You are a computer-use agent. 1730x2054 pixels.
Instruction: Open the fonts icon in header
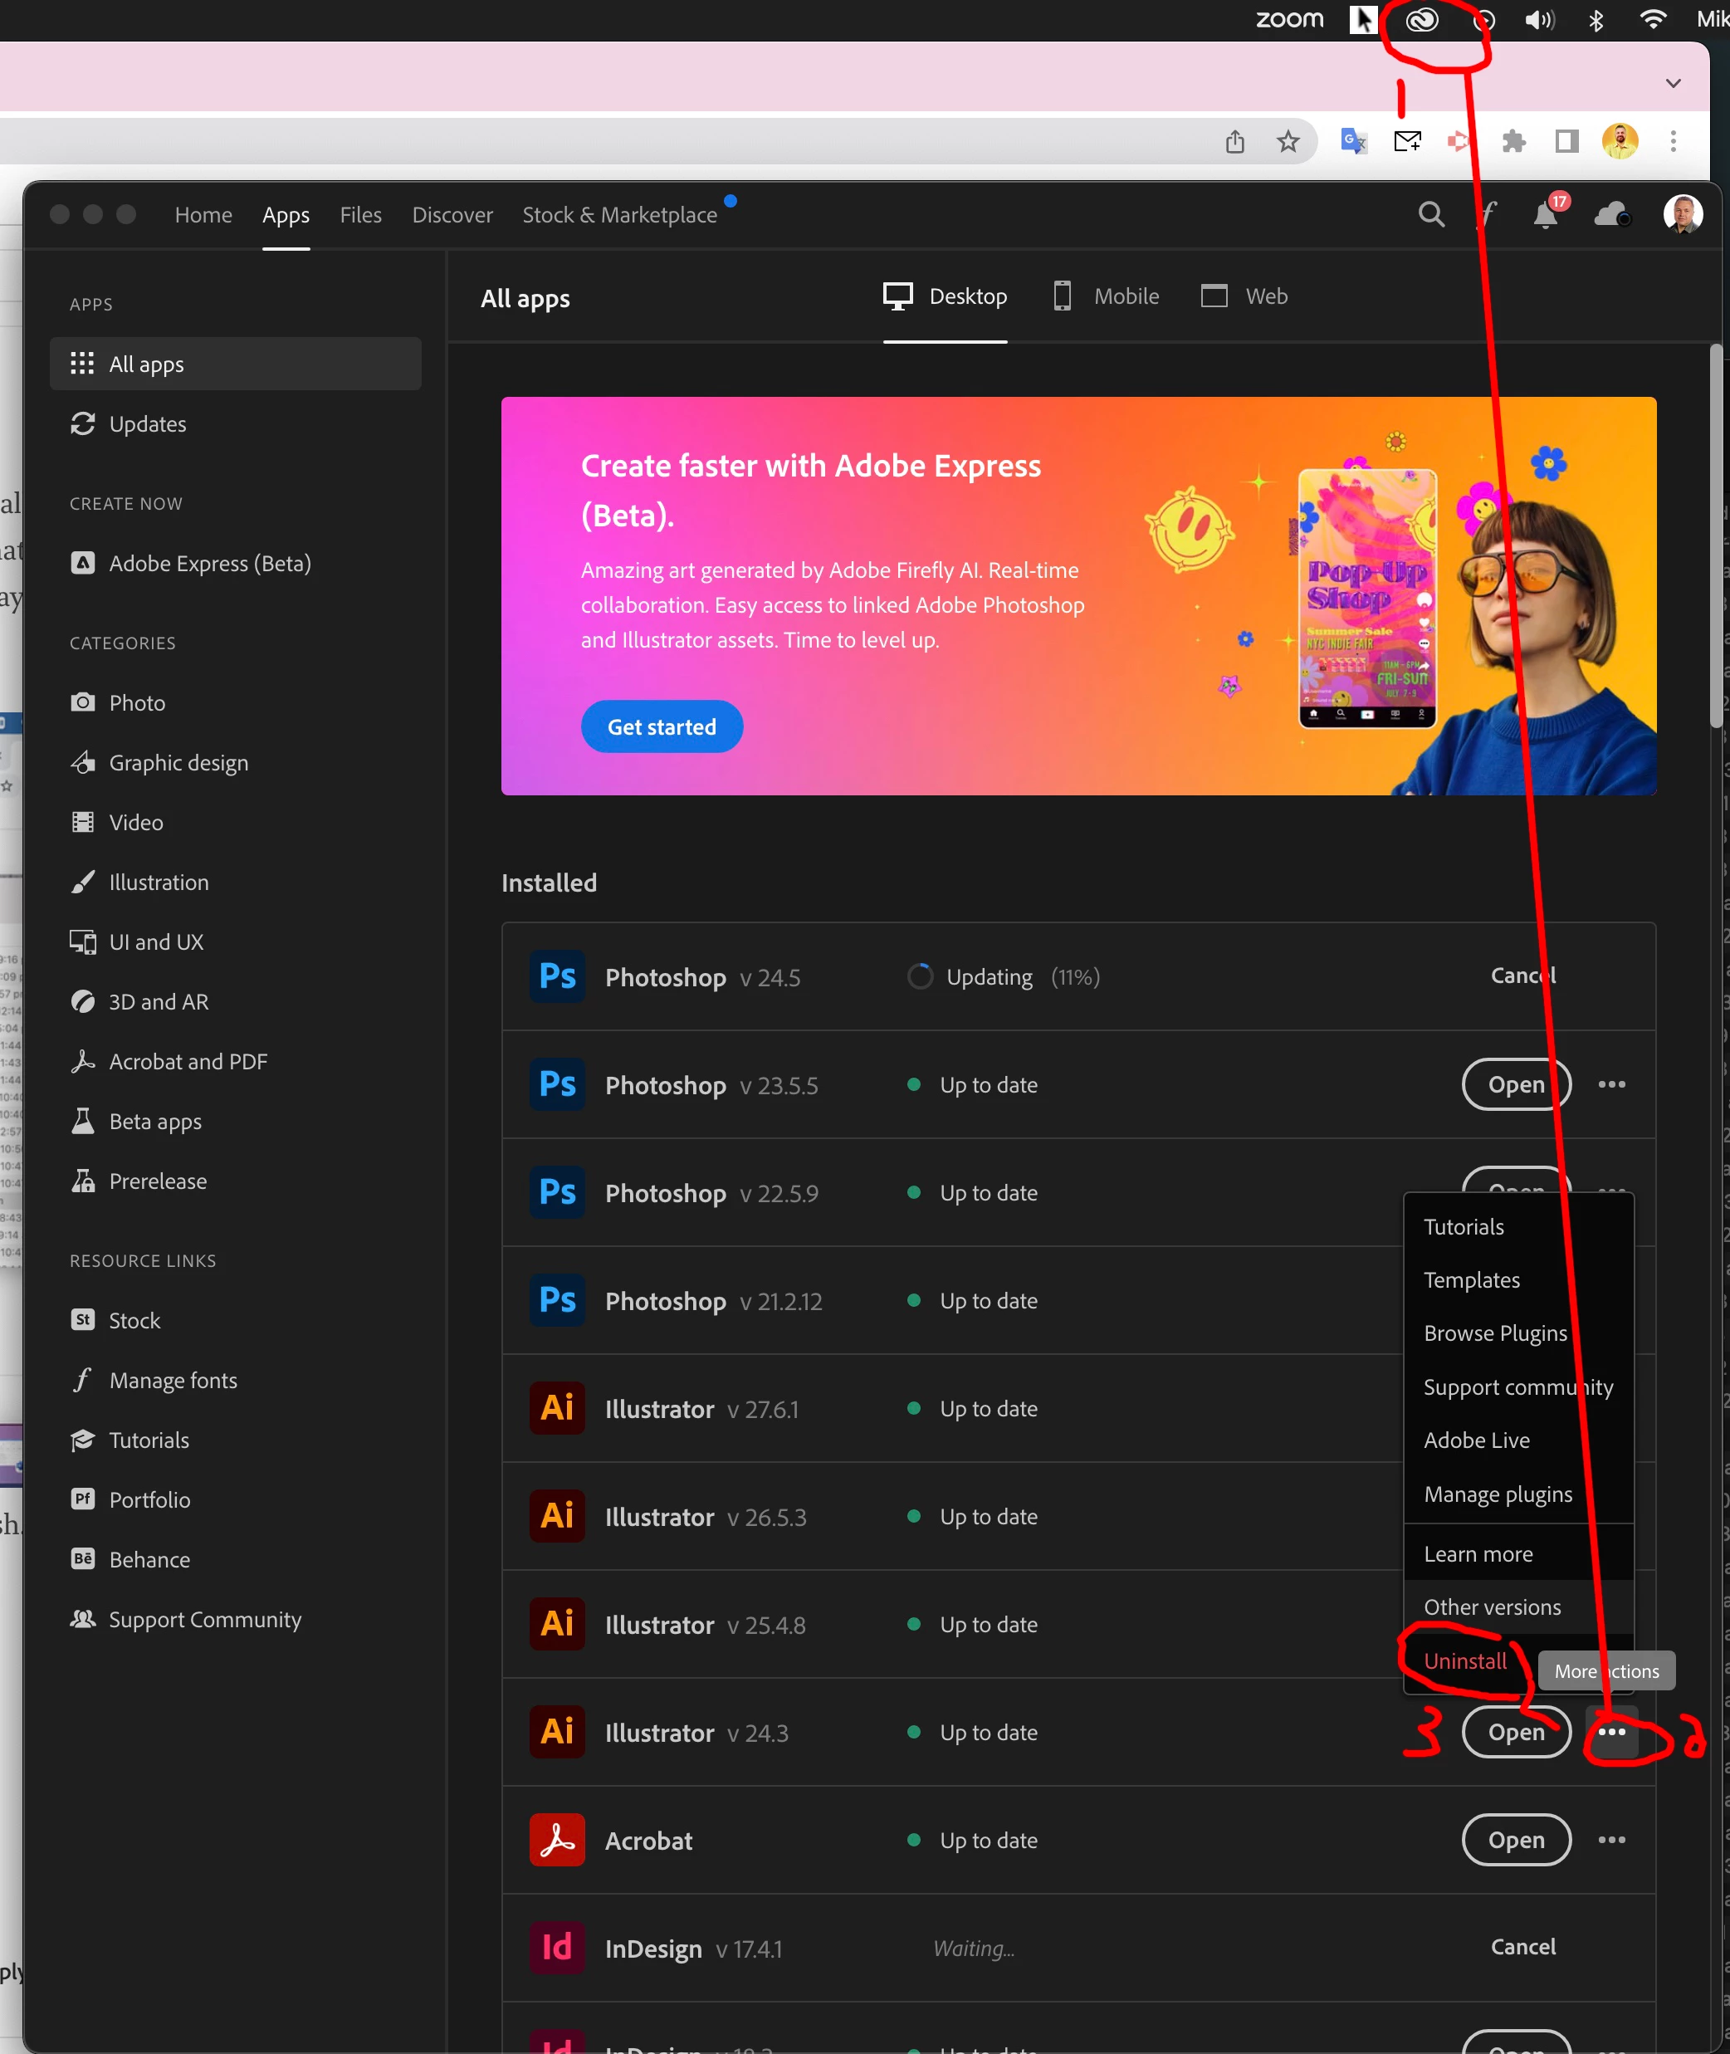pos(1488,214)
